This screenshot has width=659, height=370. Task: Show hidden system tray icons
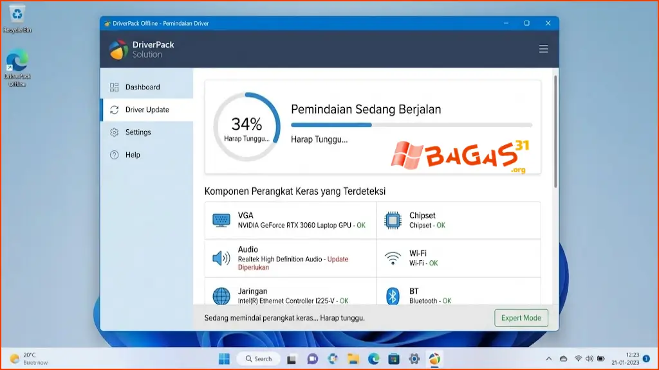[x=549, y=358]
